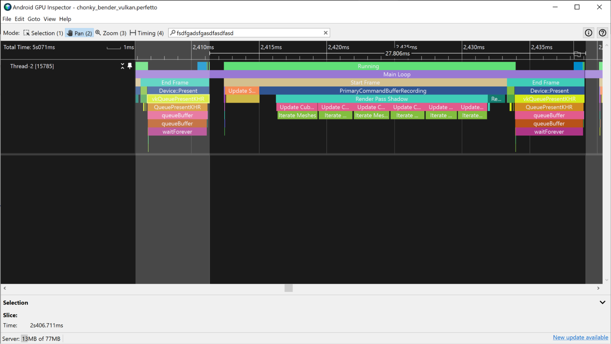Screen dimensions: 611x344
Task: Pin Thread-2 [15785] track
Action: [x=130, y=66]
